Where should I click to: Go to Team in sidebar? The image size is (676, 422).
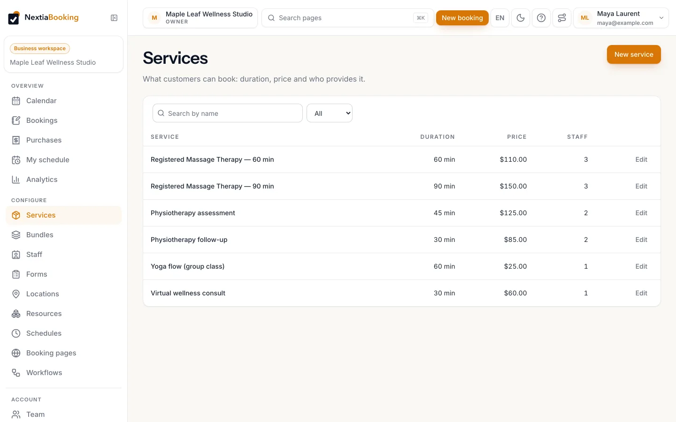pyautogui.click(x=64, y=414)
